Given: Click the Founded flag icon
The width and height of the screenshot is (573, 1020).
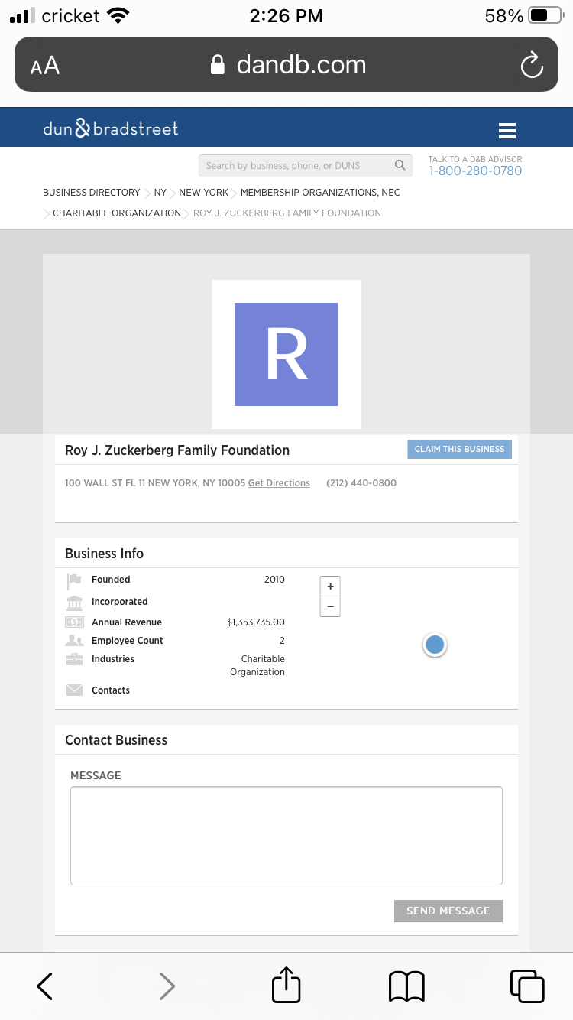Looking at the screenshot, I should tap(74, 580).
